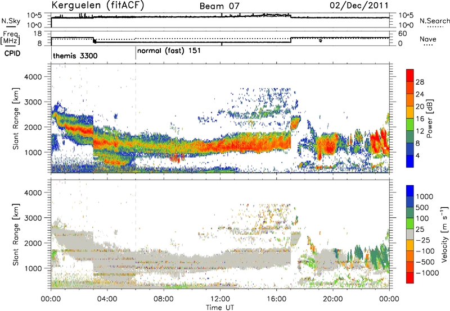Click the 'N.Search' legend label
This screenshot has height=311, width=450.
tap(434, 21)
